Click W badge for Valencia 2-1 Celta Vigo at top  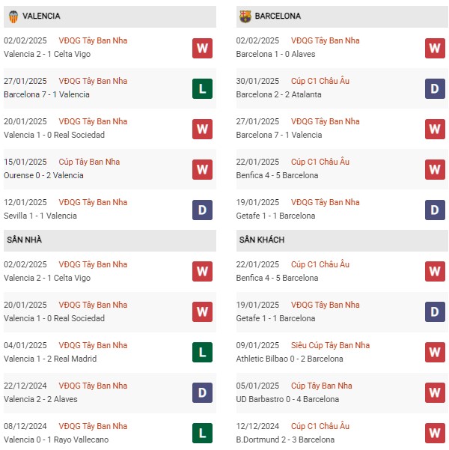[x=202, y=48]
